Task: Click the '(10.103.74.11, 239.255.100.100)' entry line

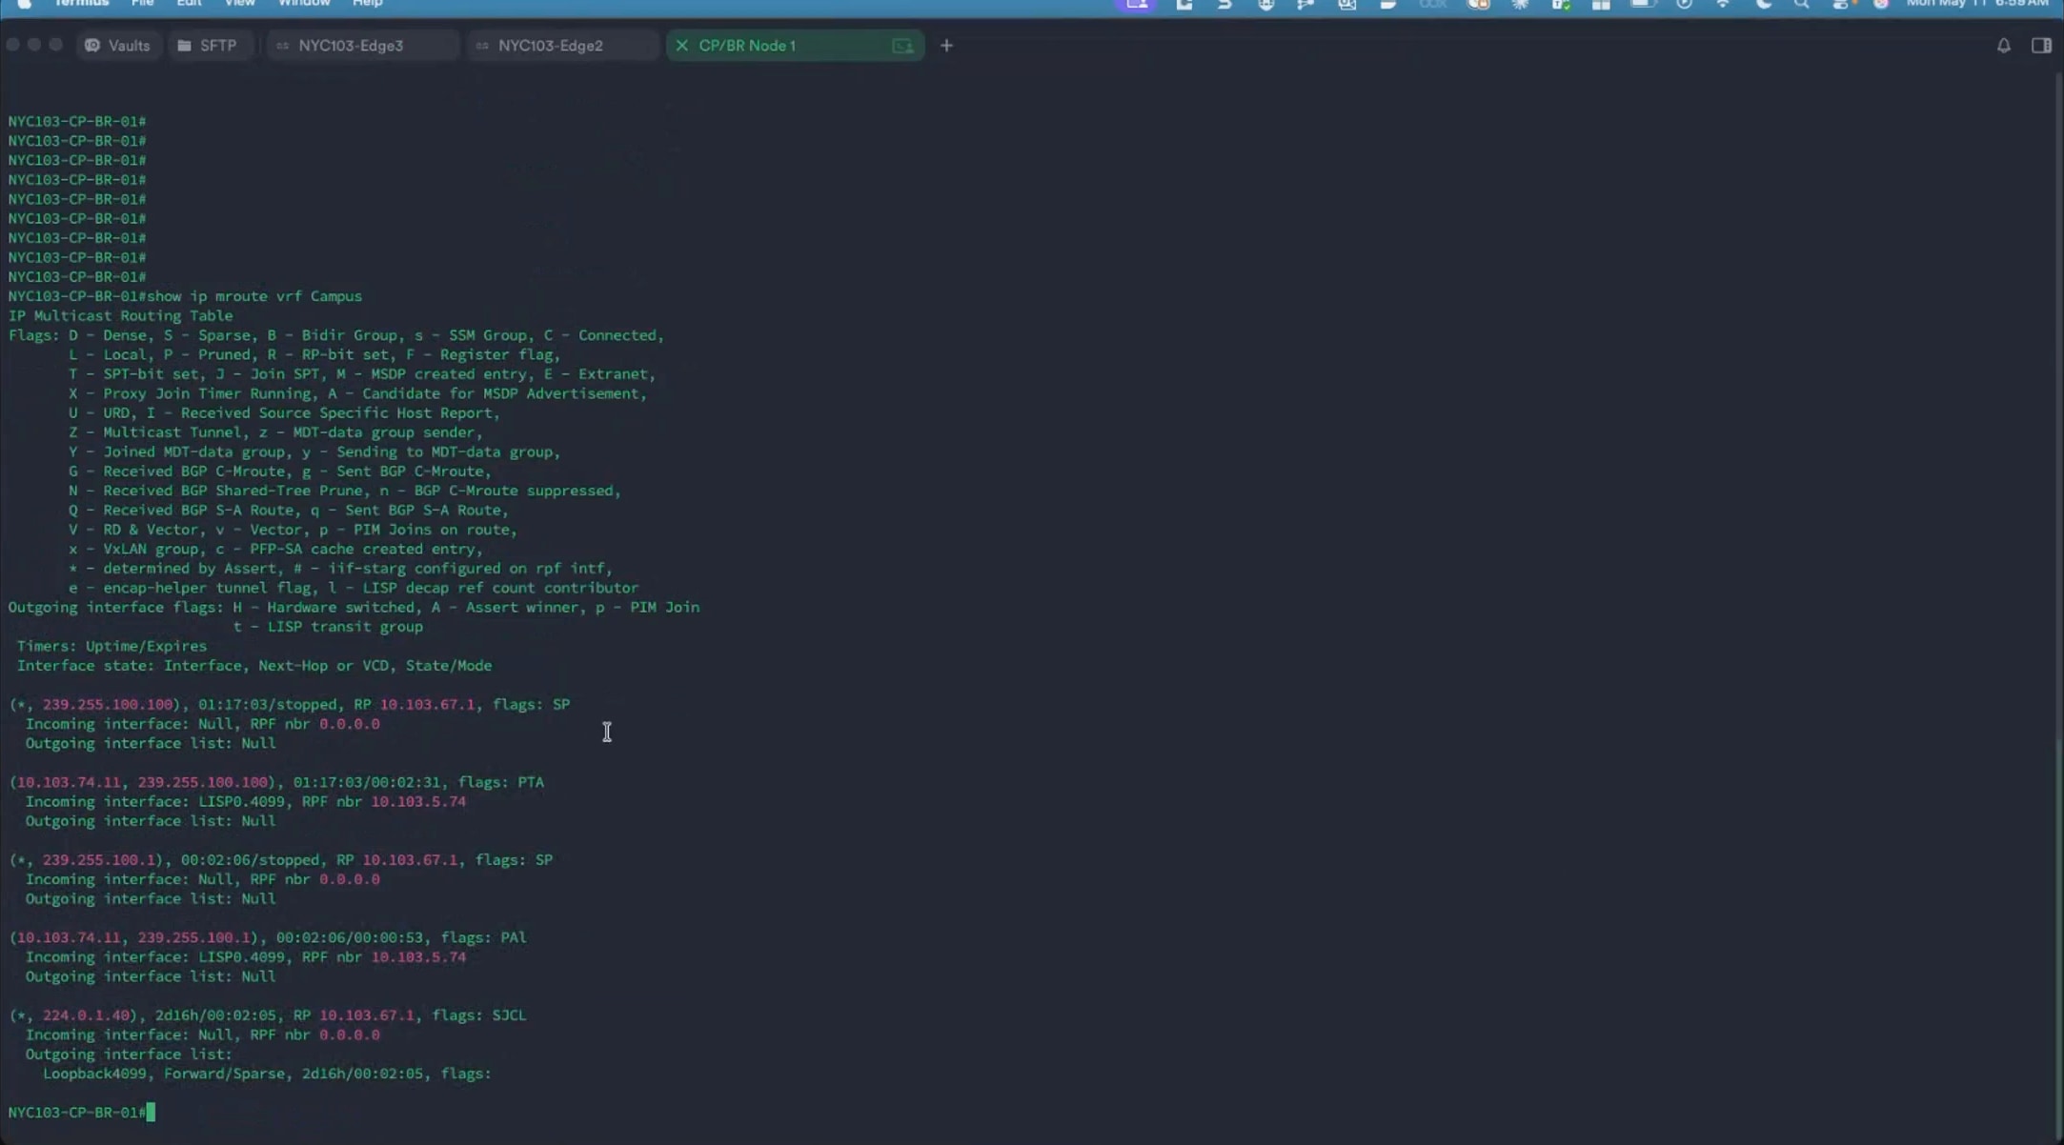Action: pyautogui.click(x=276, y=782)
